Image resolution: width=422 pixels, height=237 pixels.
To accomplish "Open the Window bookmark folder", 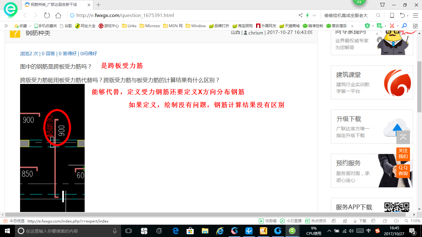I will (x=196, y=26).
